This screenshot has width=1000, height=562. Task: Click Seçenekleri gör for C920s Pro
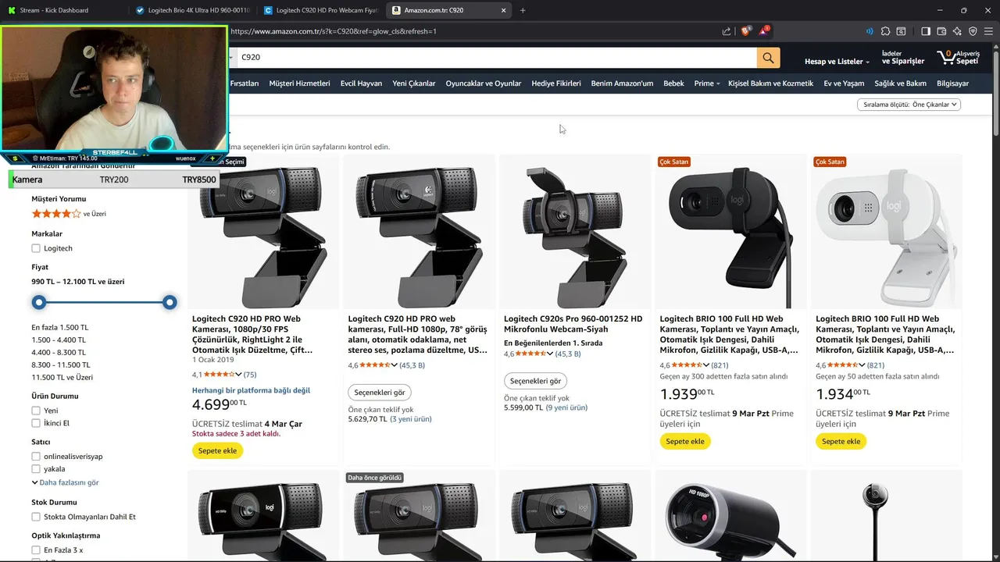535,381
